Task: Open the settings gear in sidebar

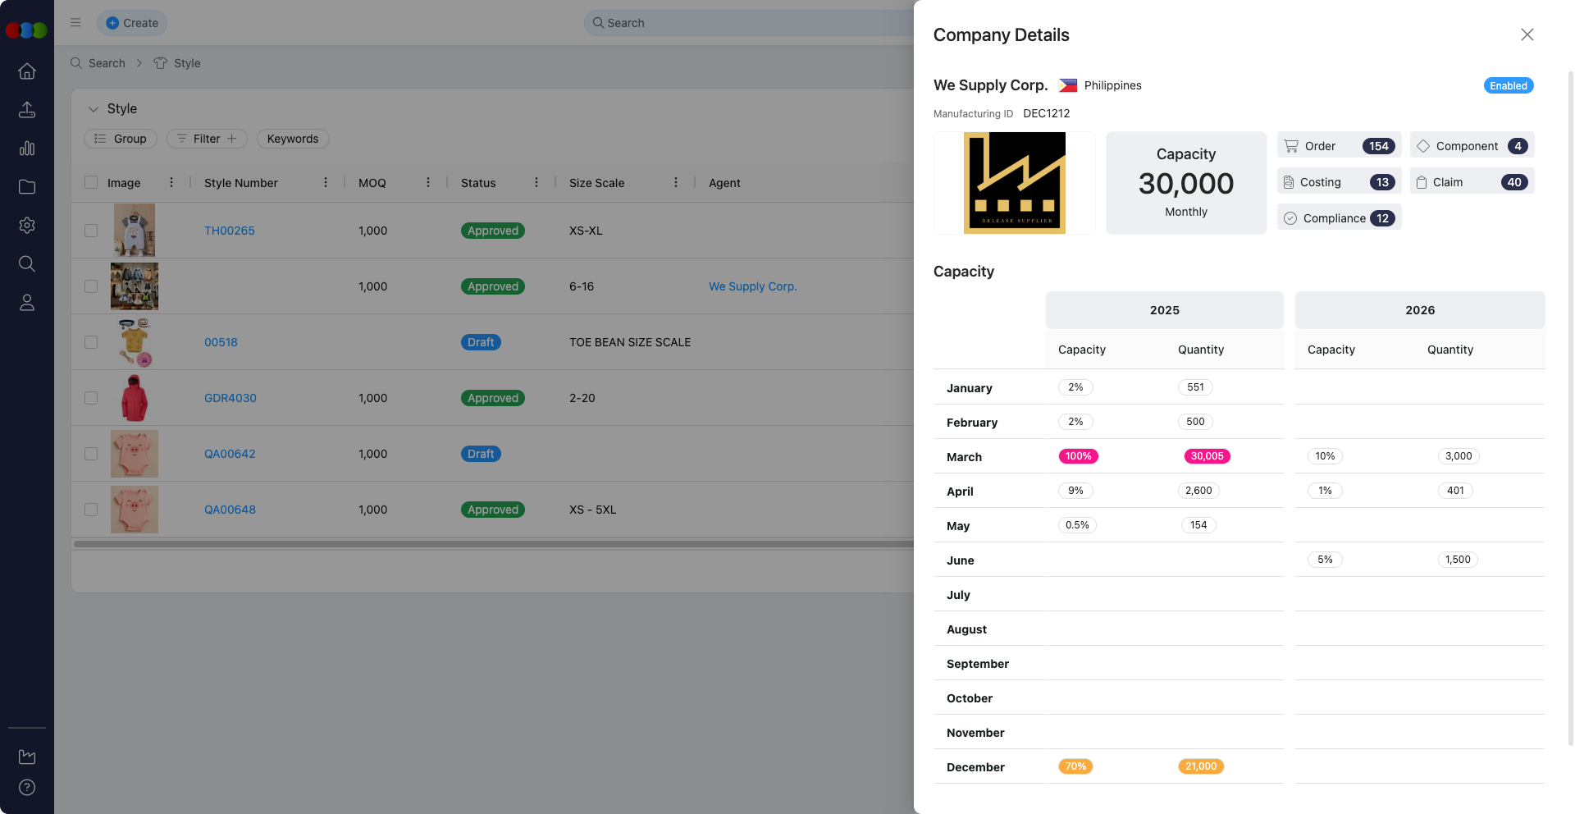Action: (27, 226)
